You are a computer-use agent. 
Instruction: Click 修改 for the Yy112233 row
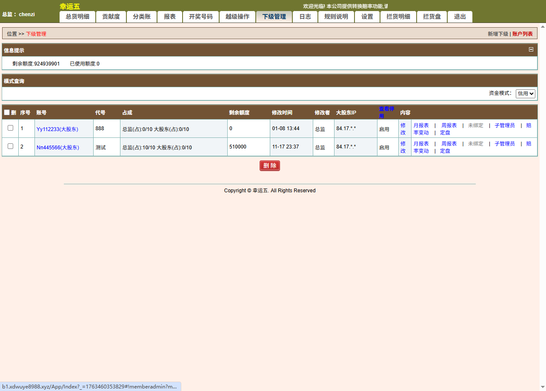pos(403,129)
